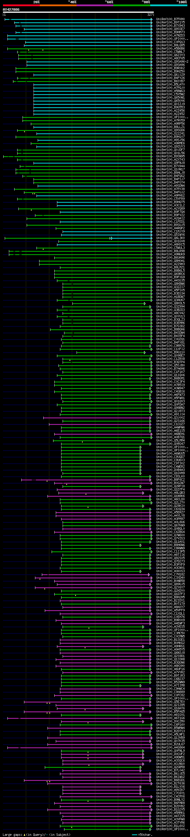Select the UniRef100_C7H182 label

click(170, 575)
